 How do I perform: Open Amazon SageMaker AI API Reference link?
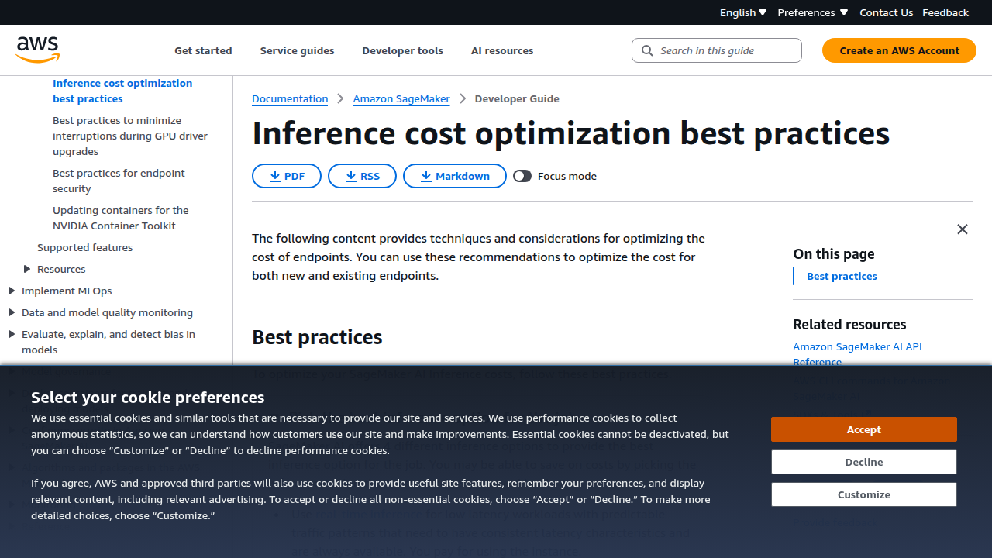(x=857, y=354)
